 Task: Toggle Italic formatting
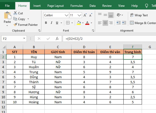click(x=52, y=23)
